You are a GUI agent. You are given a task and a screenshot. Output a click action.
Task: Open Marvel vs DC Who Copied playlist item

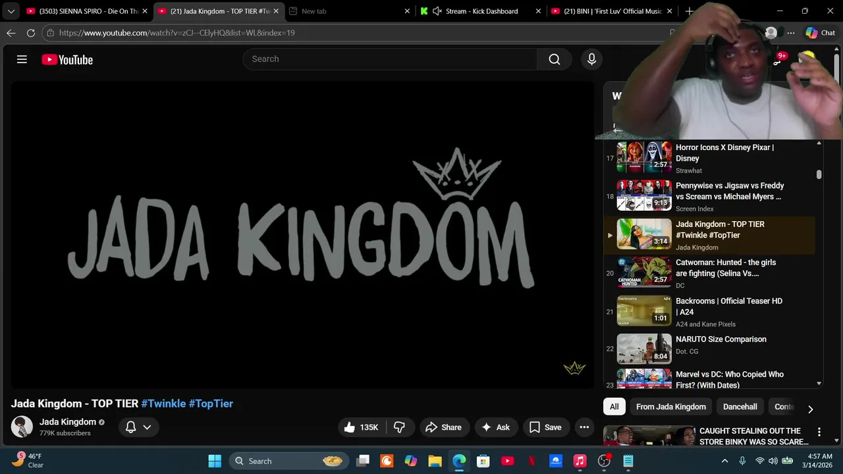[x=709, y=379]
